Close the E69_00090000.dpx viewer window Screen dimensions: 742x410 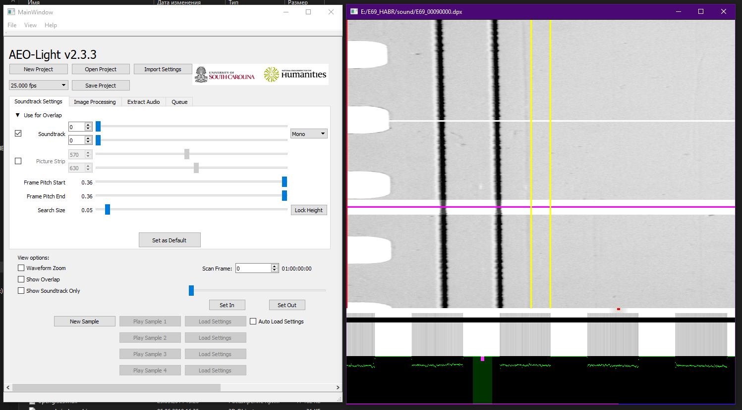point(724,11)
